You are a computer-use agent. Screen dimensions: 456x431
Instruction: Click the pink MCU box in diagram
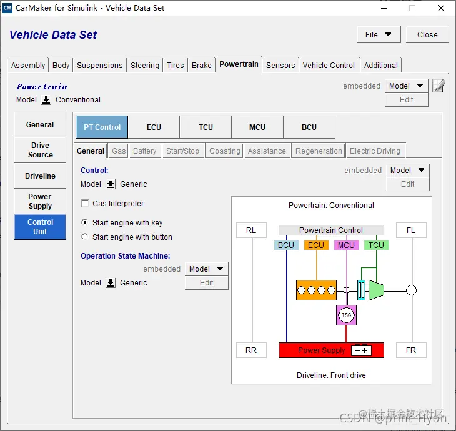[346, 245]
